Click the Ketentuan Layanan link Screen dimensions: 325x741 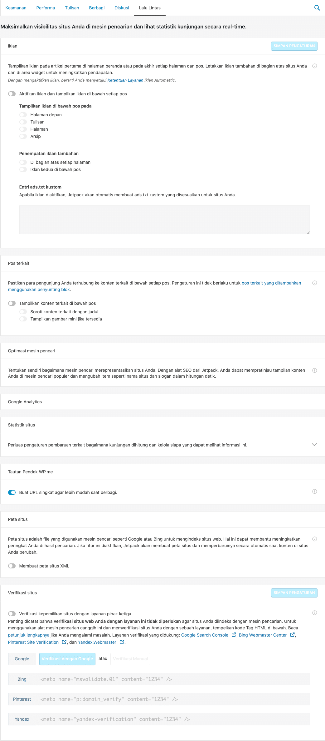click(125, 80)
